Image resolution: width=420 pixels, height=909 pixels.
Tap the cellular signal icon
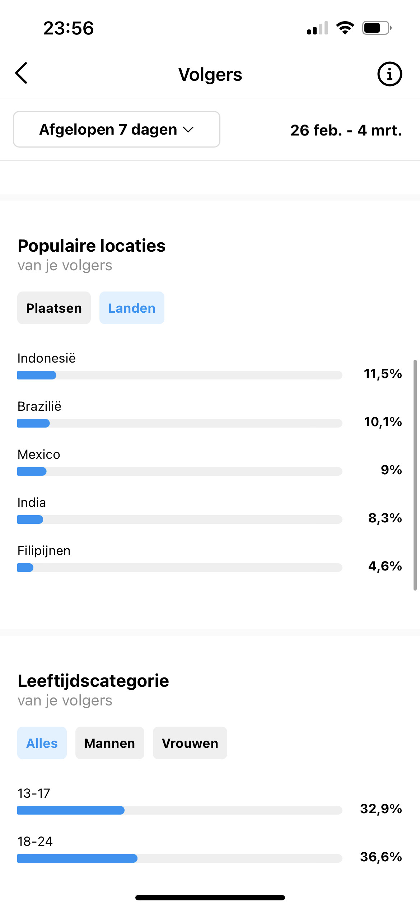(318, 28)
